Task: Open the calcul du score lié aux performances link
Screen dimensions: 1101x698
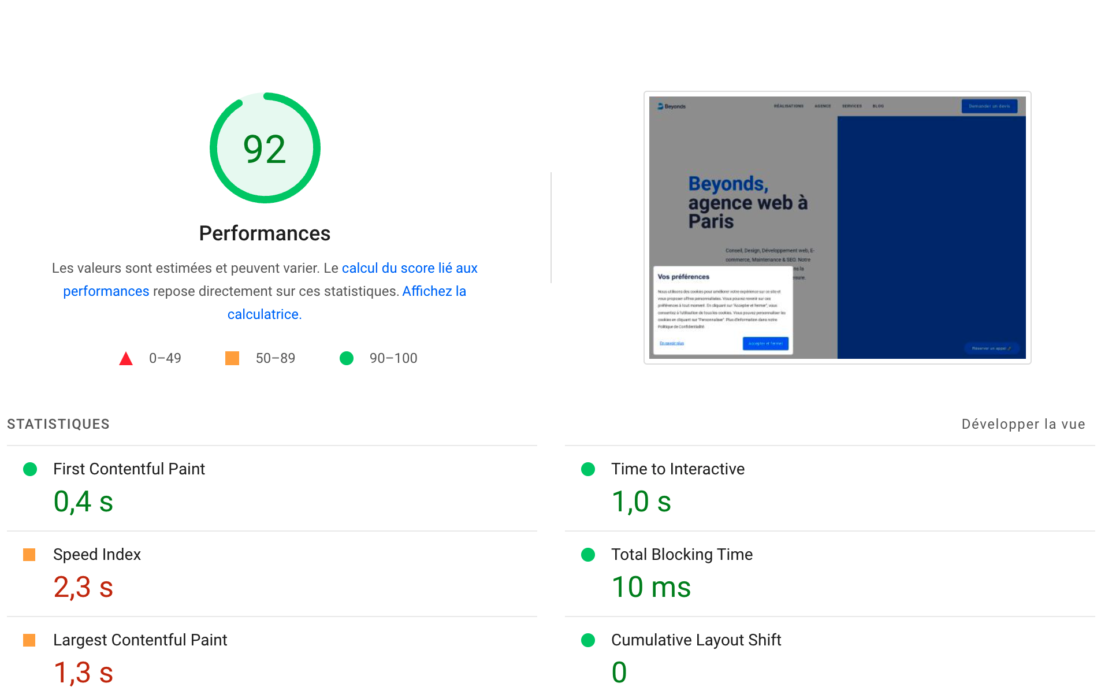Action: (409, 268)
